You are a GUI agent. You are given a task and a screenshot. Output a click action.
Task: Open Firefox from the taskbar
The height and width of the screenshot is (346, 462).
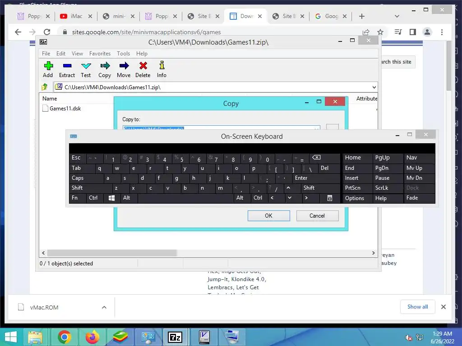coord(92,337)
